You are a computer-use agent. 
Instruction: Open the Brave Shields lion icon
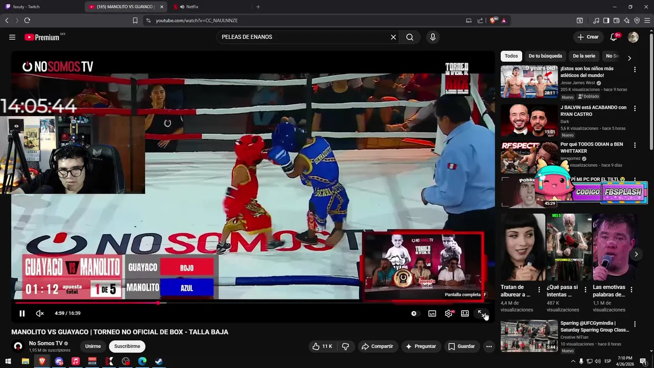point(493,20)
